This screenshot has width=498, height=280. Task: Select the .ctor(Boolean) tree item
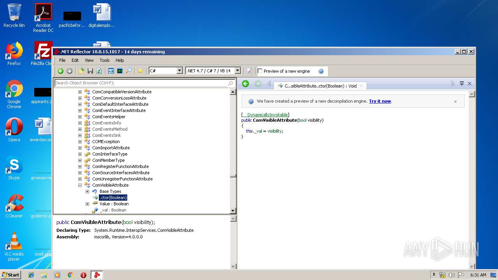[113, 198]
